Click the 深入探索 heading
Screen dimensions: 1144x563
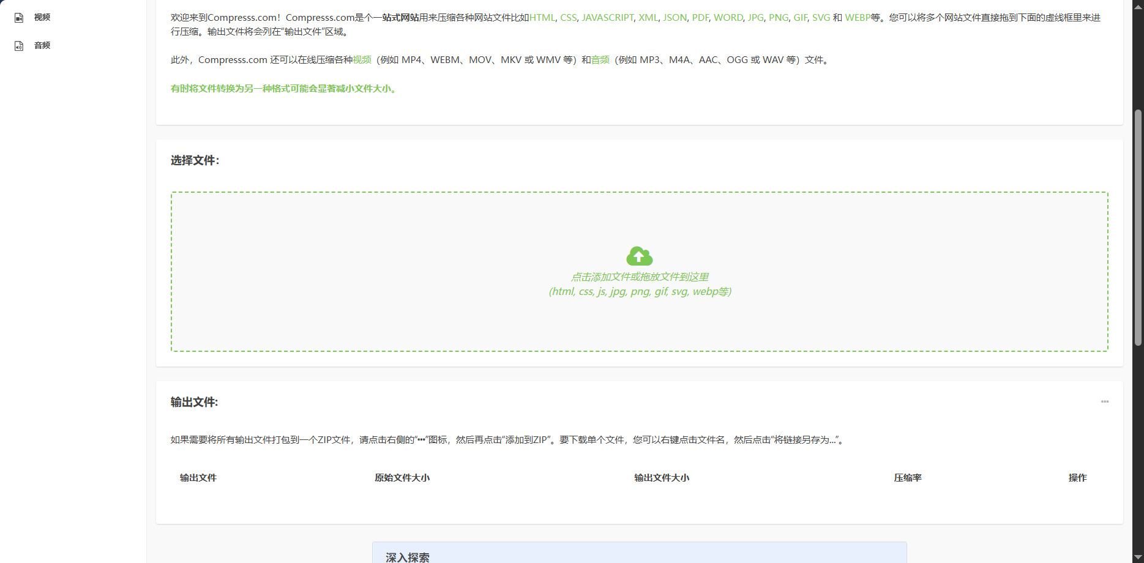click(408, 557)
